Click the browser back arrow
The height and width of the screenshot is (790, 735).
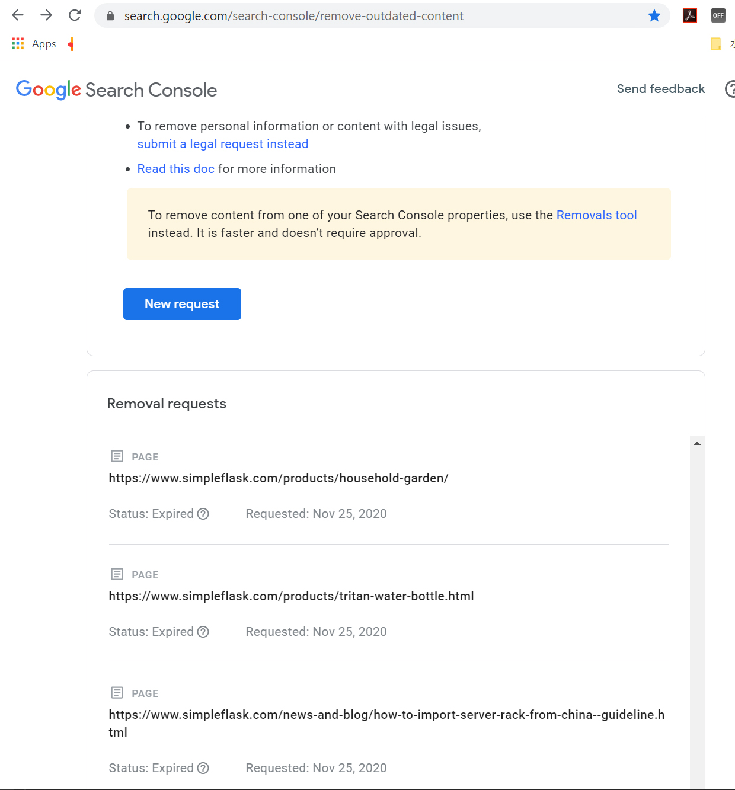[18, 15]
